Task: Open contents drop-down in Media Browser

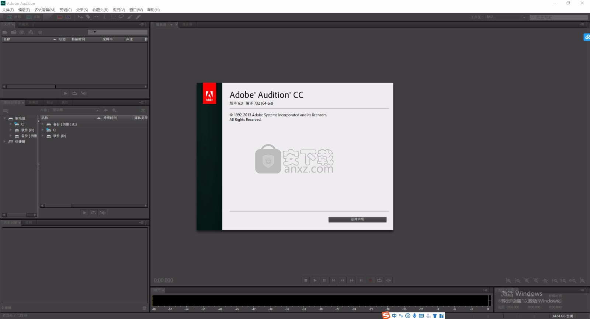Action: pos(76,110)
